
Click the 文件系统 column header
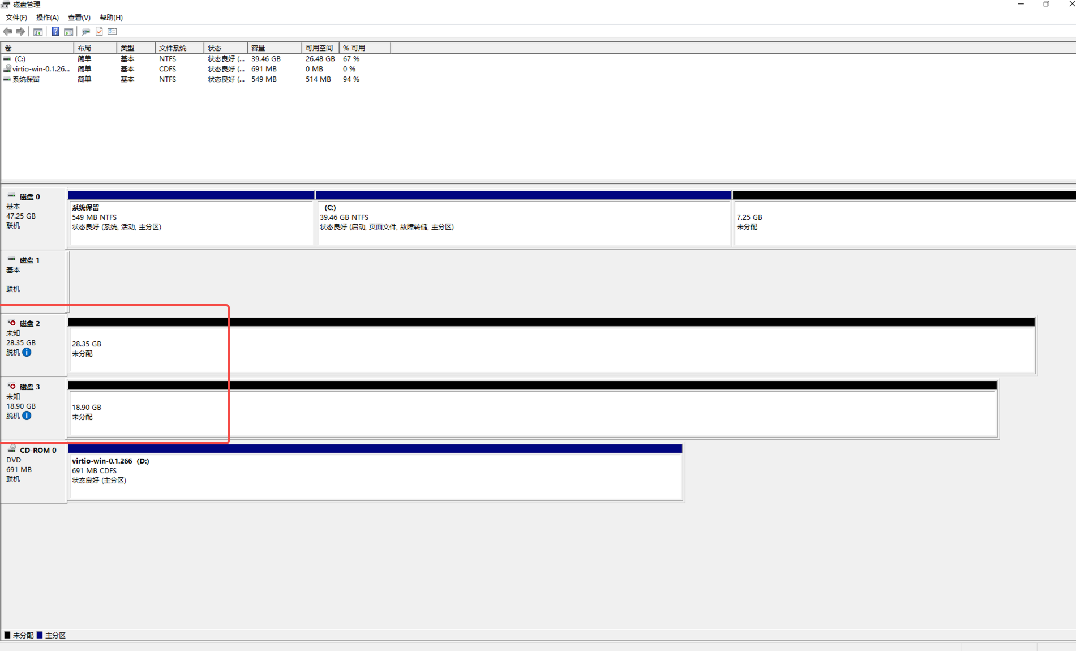pos(179,48)
